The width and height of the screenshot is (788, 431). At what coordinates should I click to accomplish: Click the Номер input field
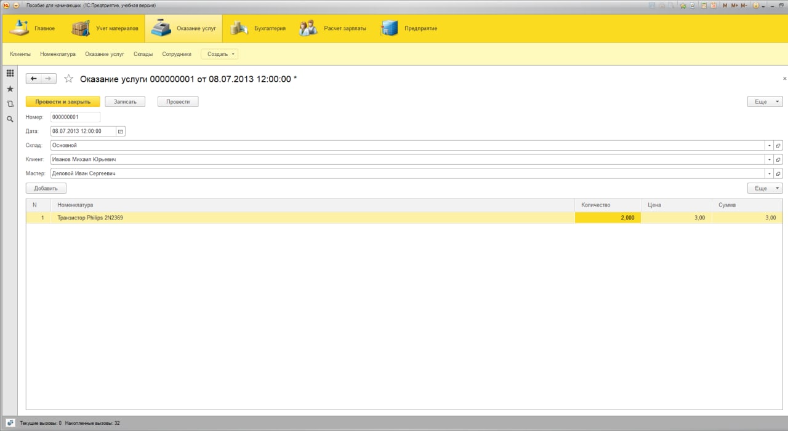pos(75,117)
